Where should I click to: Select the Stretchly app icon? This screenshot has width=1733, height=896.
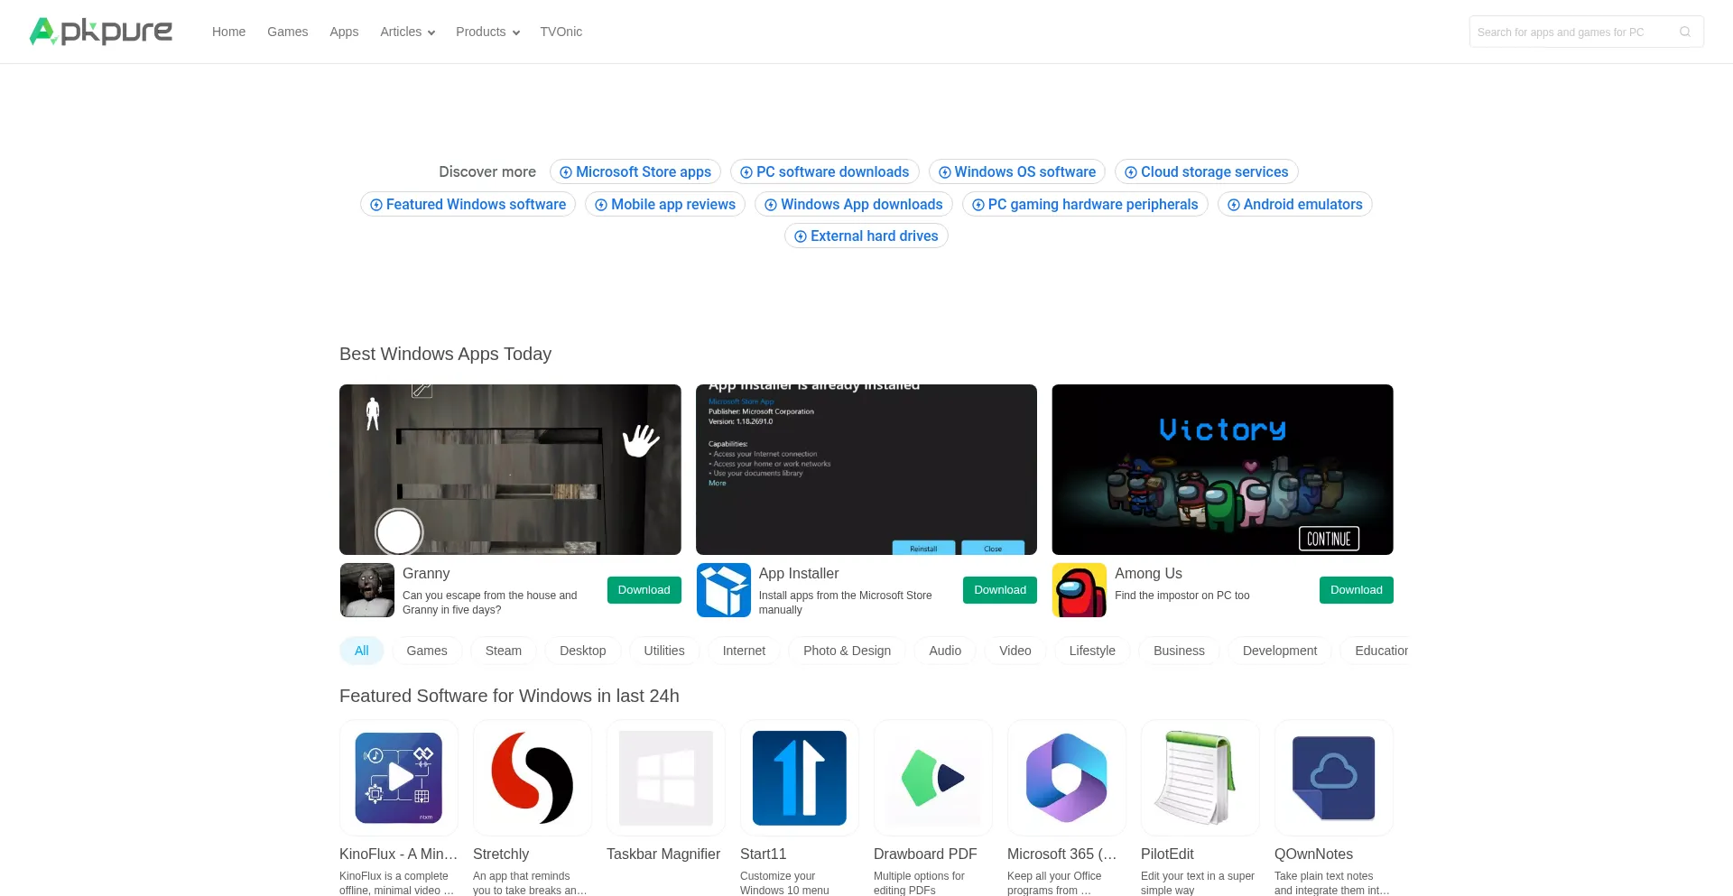click(532, 777)
